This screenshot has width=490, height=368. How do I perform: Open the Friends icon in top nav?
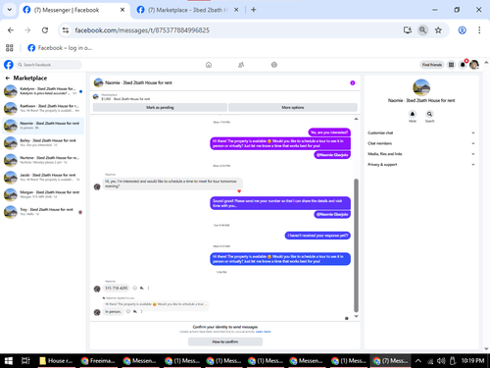241,65
